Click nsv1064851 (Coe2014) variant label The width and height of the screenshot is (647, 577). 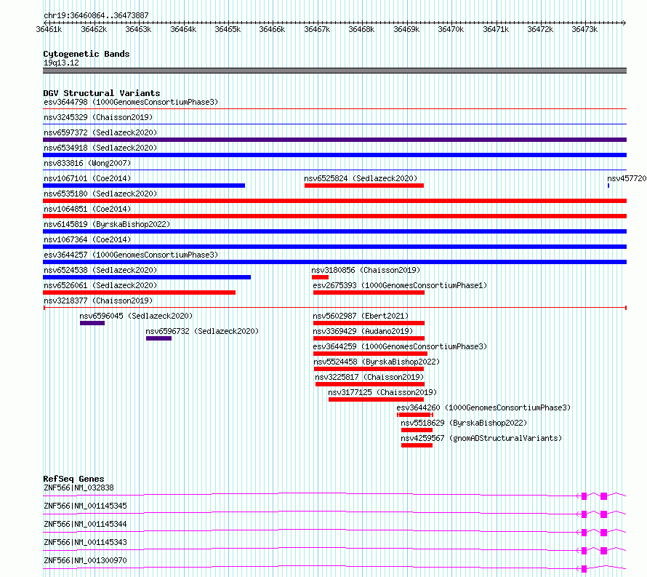tap(87, 209)
